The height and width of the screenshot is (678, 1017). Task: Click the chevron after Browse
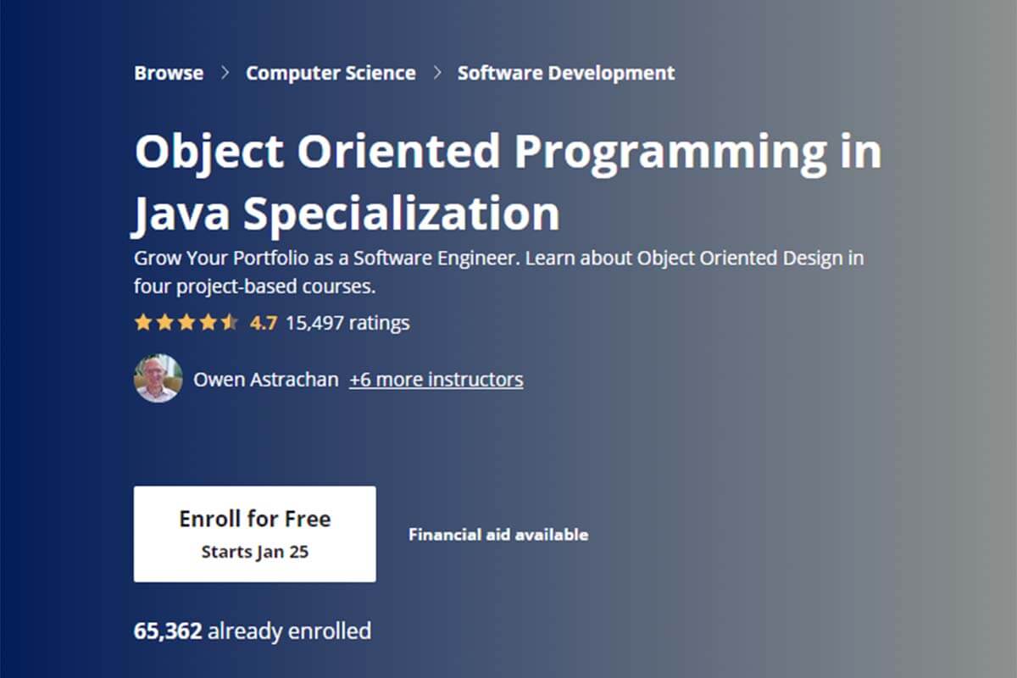coord(224,73)
